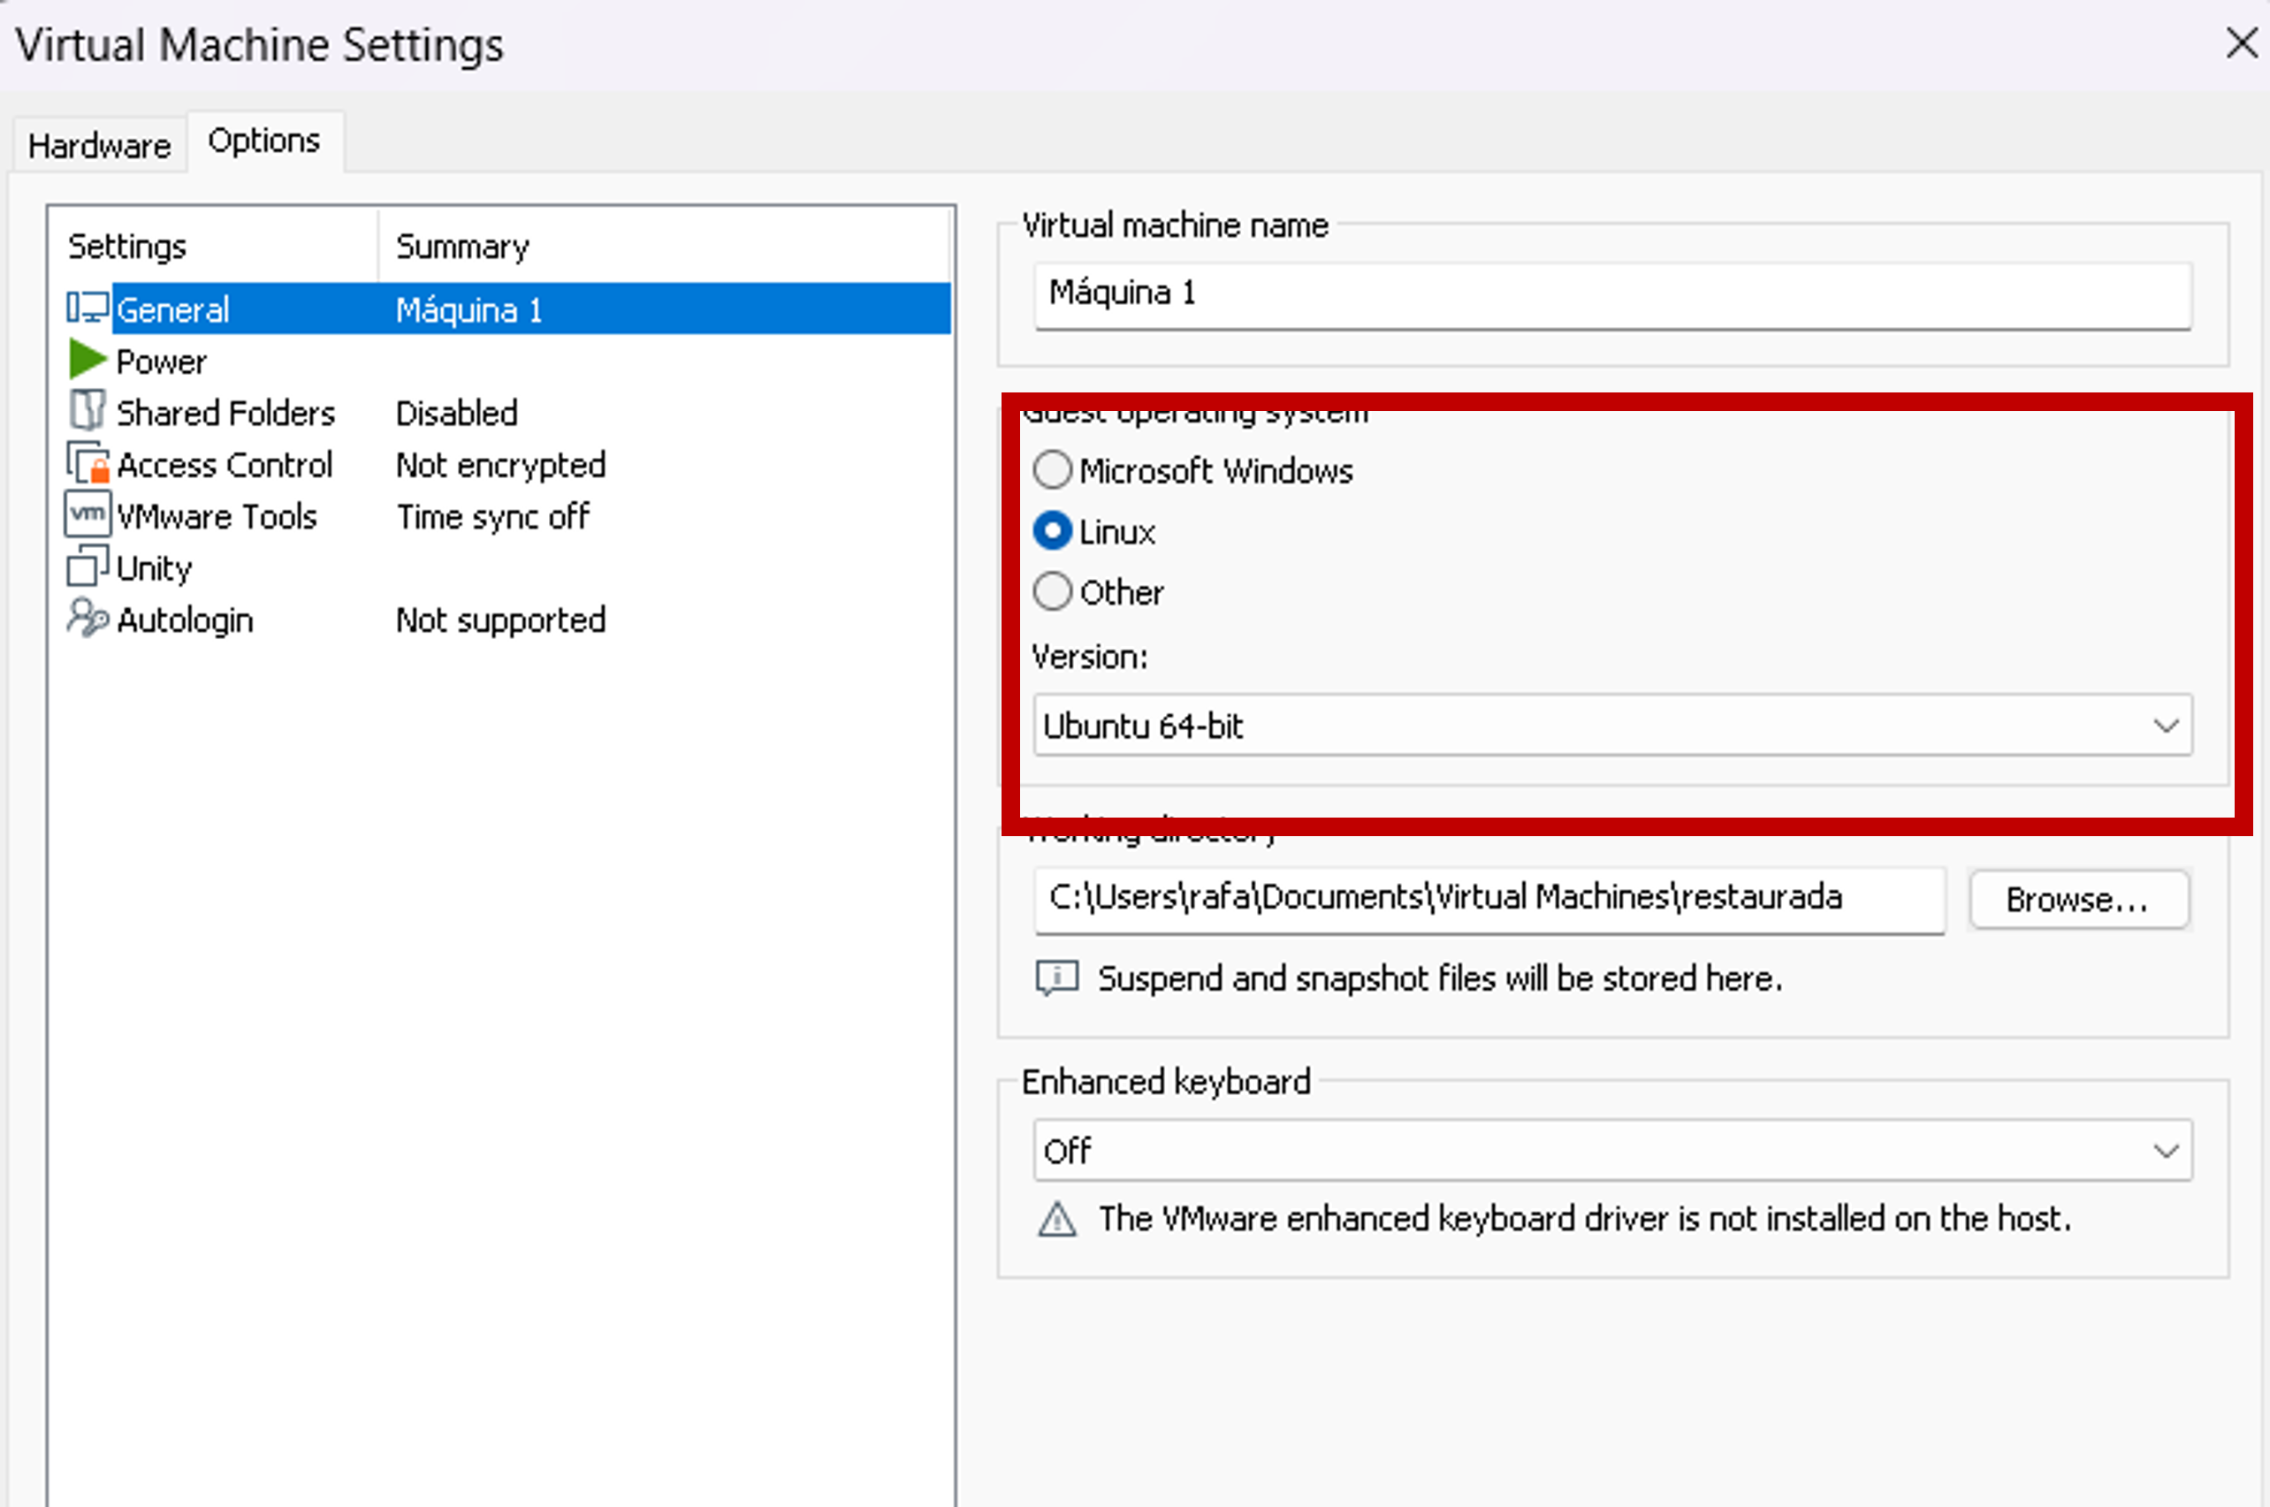Click the Autologin settings icon
The height and width of the screenshot is (1507, 2270).
coord(87,618)
